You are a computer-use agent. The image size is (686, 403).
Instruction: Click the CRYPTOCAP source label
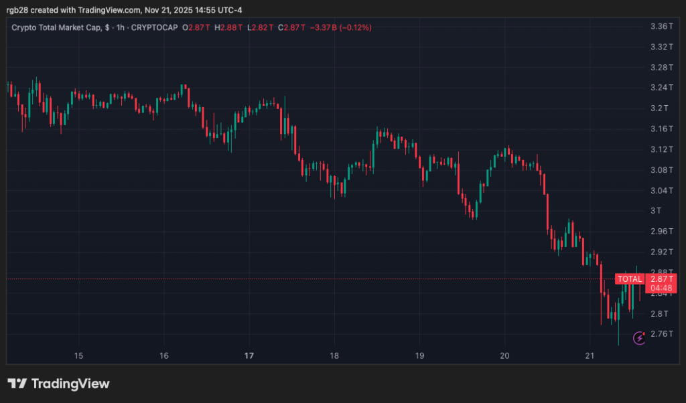coord(156,27)
